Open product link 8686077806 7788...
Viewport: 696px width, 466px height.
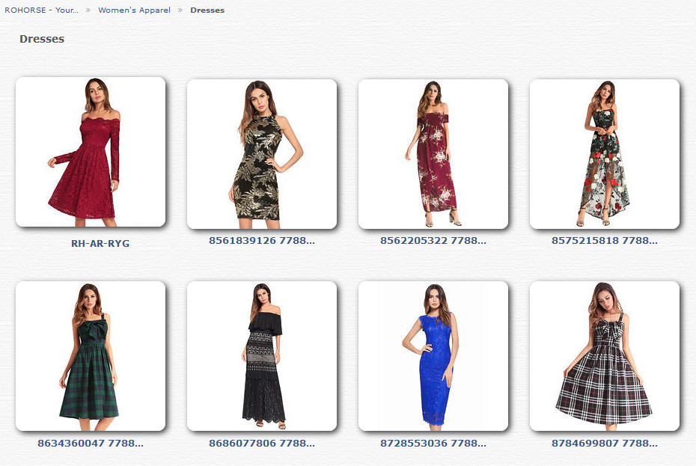pos(262,443)
